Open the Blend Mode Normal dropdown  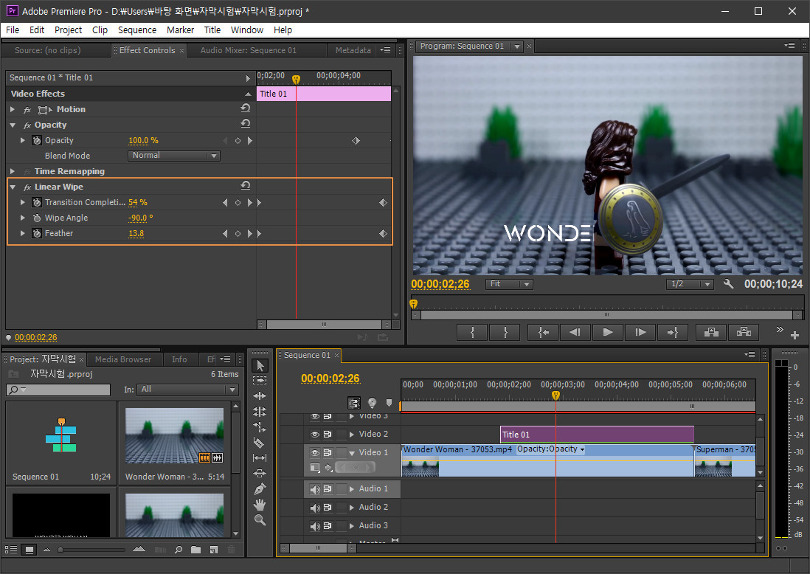(174, 156)
